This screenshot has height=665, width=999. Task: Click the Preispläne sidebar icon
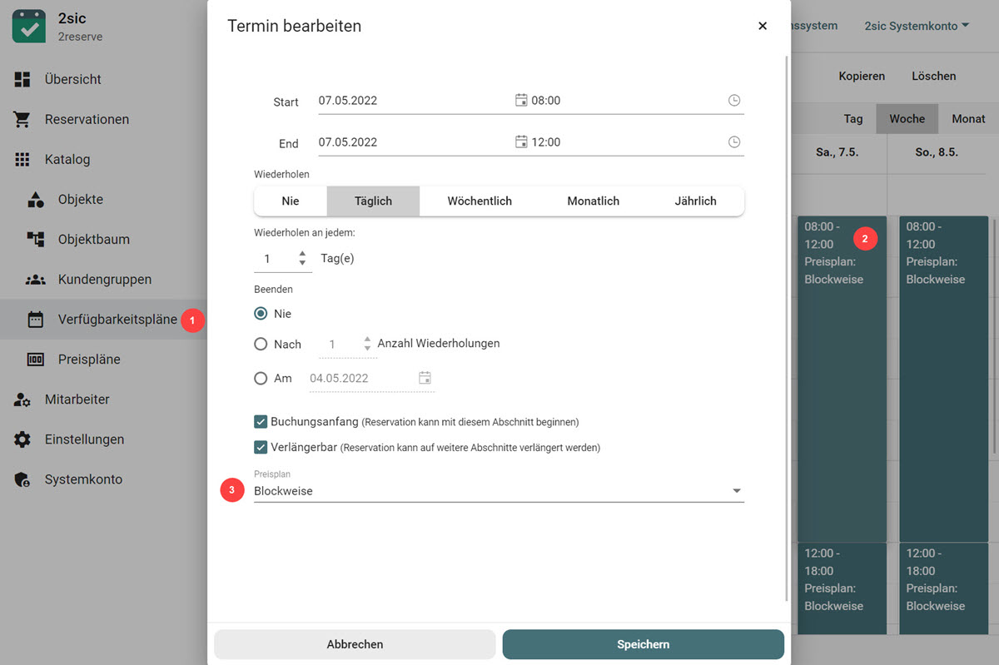(x=36, y=360)
